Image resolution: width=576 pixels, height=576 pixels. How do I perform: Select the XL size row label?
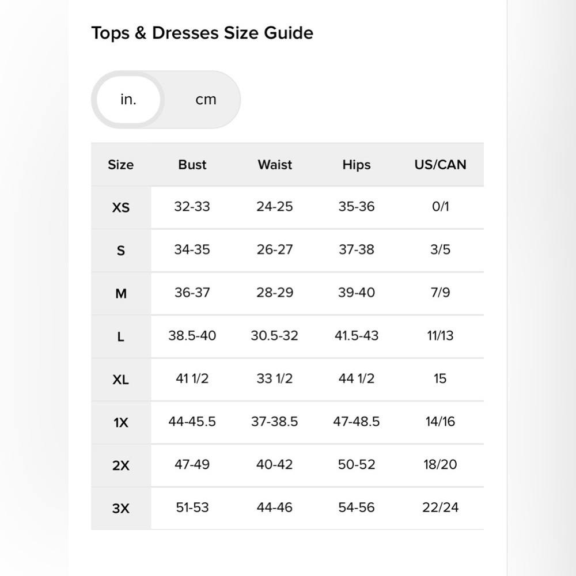(121, 380)
